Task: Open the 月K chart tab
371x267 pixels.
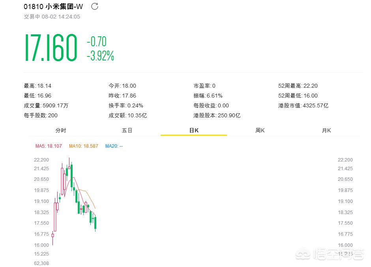Action: click(x=326, y=130)
